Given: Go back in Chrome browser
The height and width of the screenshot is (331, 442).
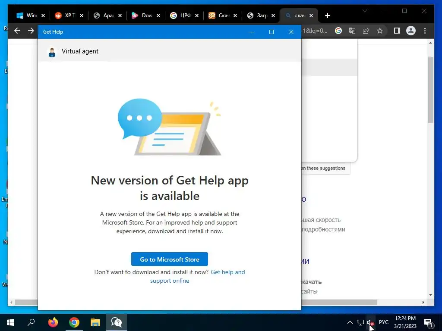Looking at the screenshot, I should point(17,31).
